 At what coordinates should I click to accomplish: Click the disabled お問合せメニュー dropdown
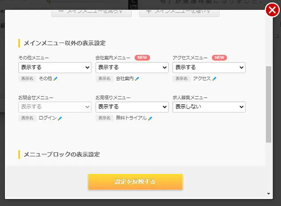(x=55, y=107)
